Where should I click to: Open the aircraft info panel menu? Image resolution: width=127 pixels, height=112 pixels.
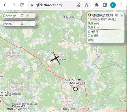(122, 15)
